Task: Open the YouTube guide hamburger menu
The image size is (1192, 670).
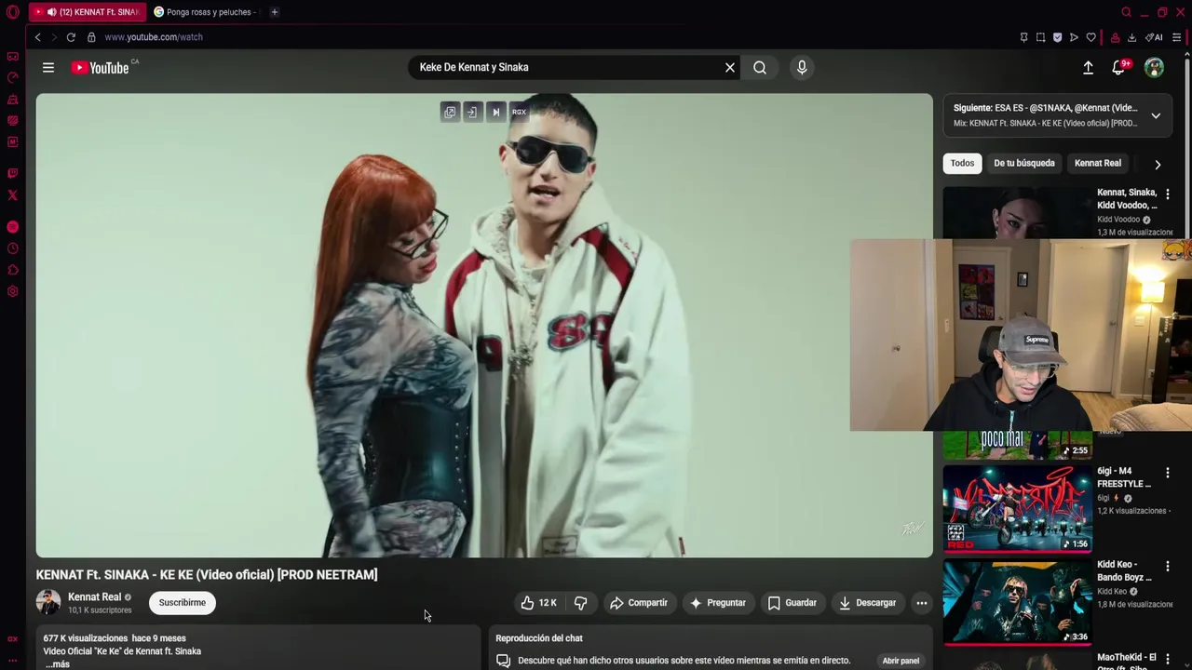Action: coord(48,67)
